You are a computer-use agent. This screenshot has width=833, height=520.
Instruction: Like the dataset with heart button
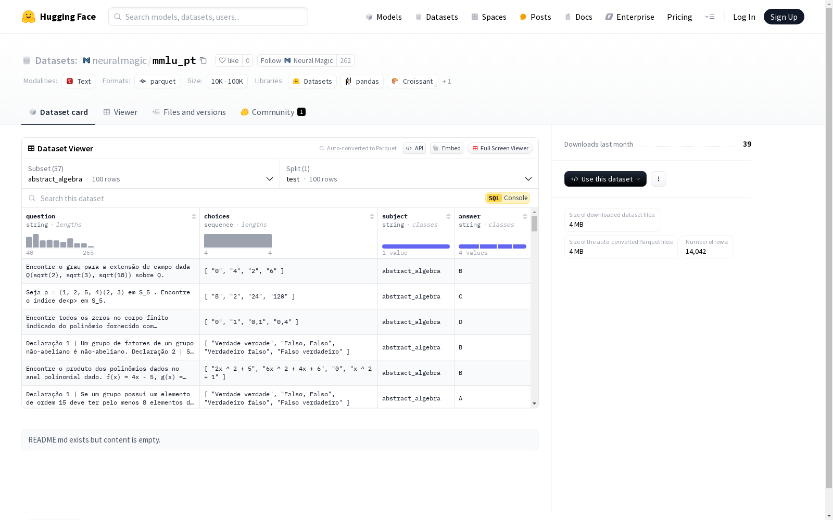click(229, 60)
